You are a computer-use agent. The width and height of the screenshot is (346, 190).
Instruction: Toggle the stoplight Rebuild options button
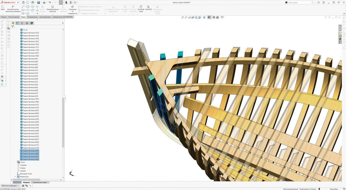coord(67,2)
